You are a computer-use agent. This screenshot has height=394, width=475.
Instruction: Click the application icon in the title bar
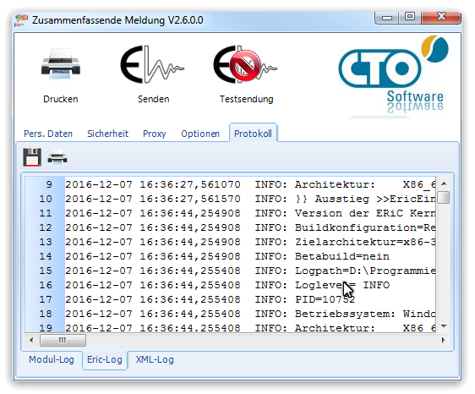pos(21,20)
